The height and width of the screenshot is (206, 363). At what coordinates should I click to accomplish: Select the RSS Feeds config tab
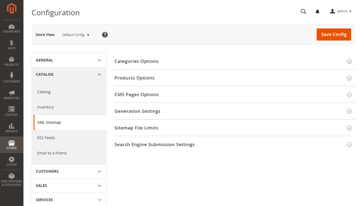[x=46, y=138]
